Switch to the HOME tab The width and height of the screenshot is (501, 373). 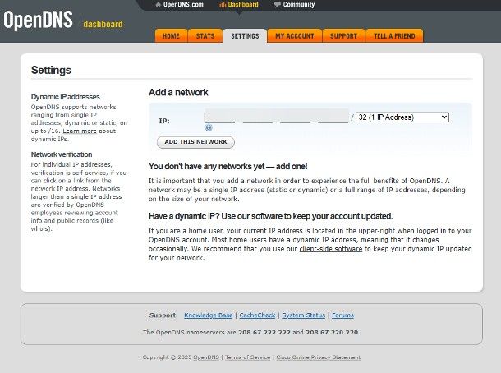[171, 36]
